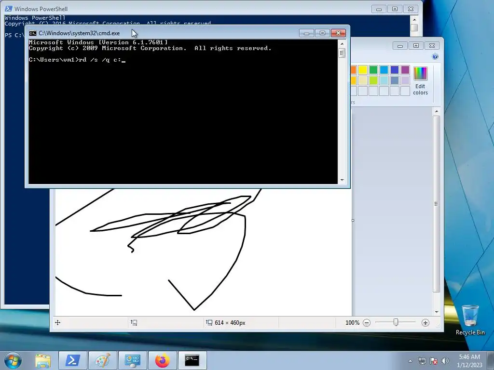Pick the purple color swatch in Paint
494x370 pixels.
(405, 70)
